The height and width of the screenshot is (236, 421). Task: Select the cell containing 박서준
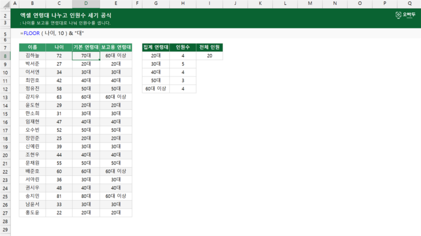(32, 64)
